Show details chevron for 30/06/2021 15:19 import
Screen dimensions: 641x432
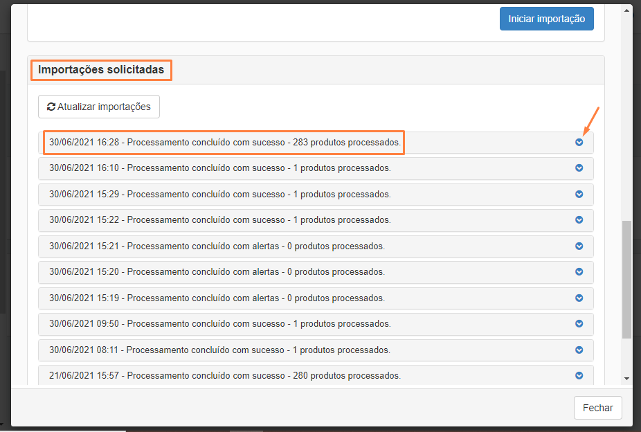(579, 298)
